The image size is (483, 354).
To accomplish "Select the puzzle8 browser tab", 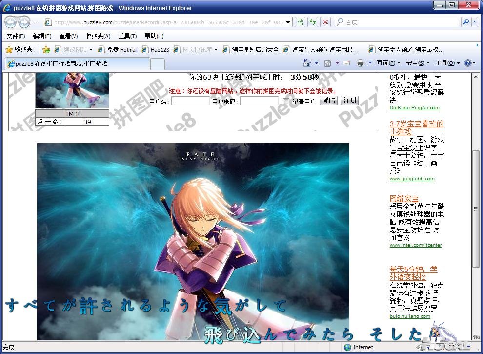I will click(x=77, y=64).
